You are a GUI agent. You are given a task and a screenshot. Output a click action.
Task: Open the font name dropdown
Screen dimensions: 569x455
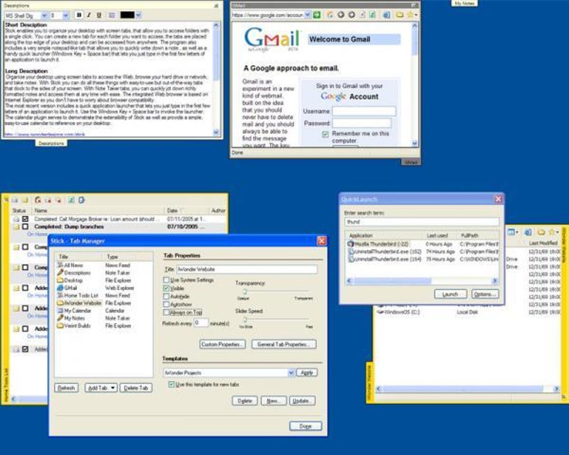tap(44, 16)
